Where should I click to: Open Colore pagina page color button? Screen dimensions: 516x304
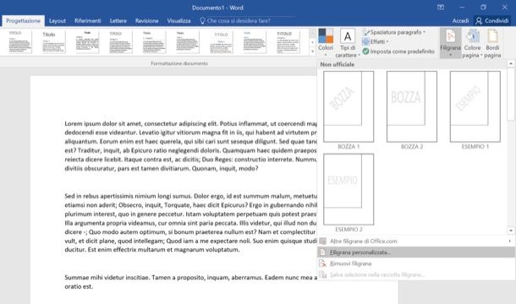pos(472,43)
